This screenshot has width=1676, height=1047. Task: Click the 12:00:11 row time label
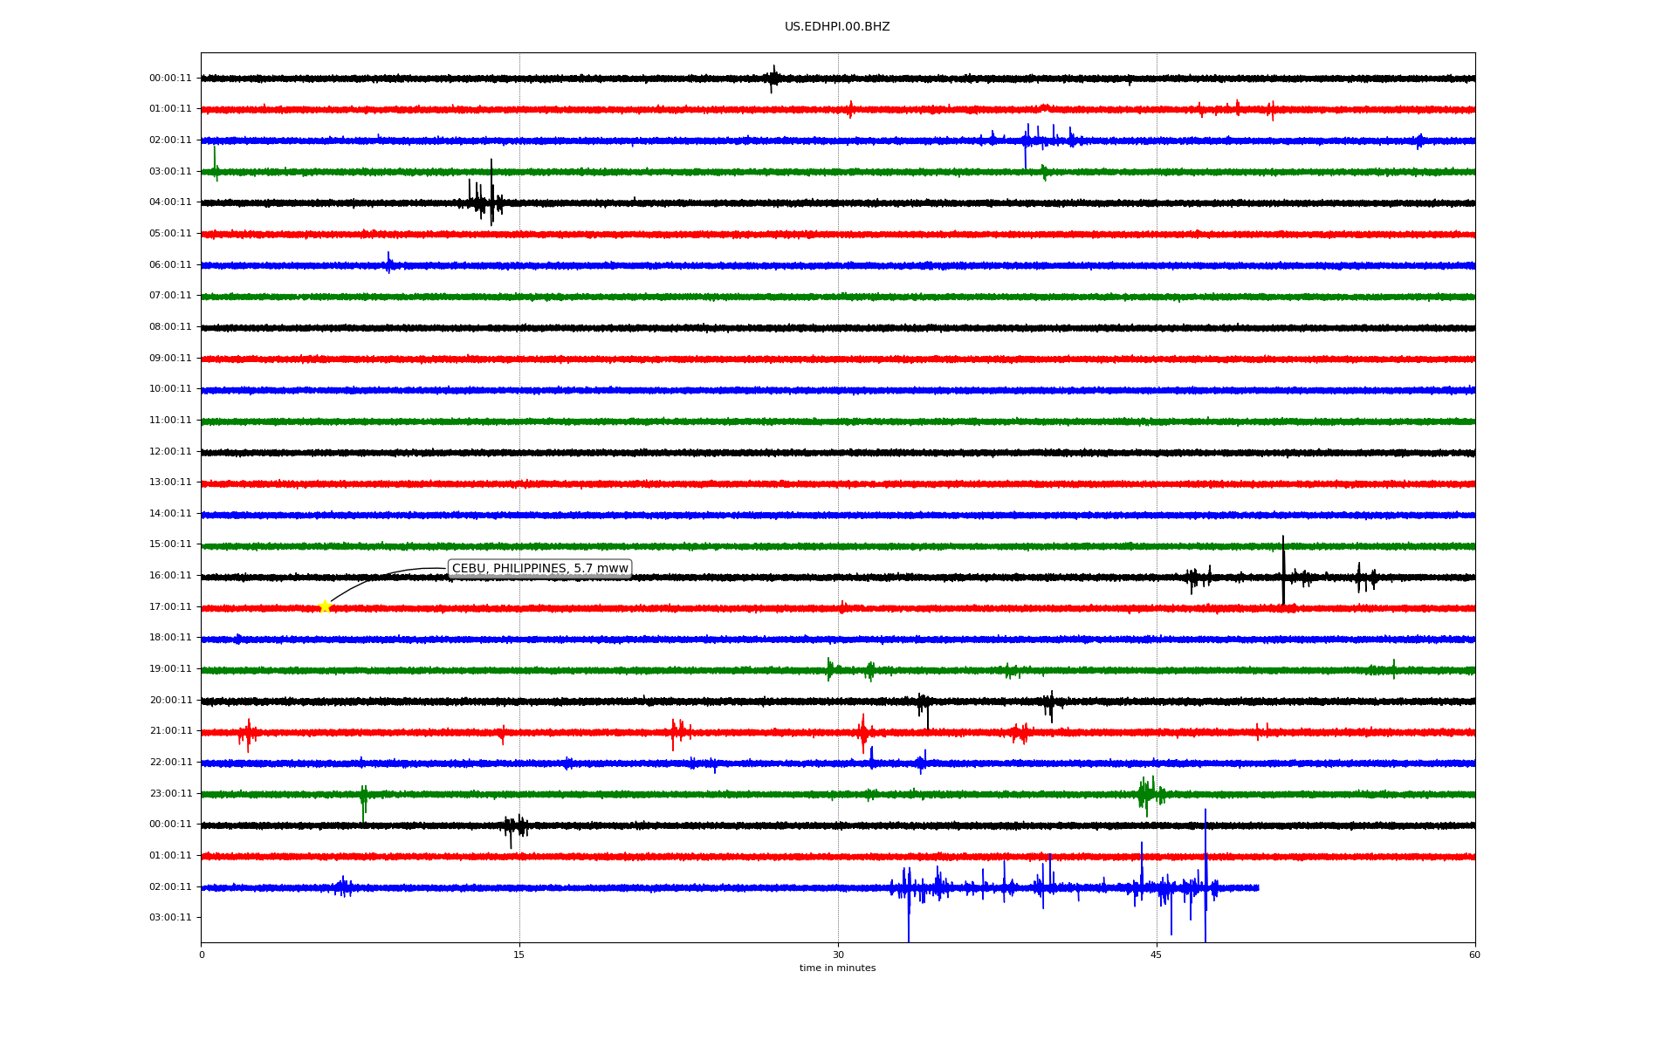[170, 452]
